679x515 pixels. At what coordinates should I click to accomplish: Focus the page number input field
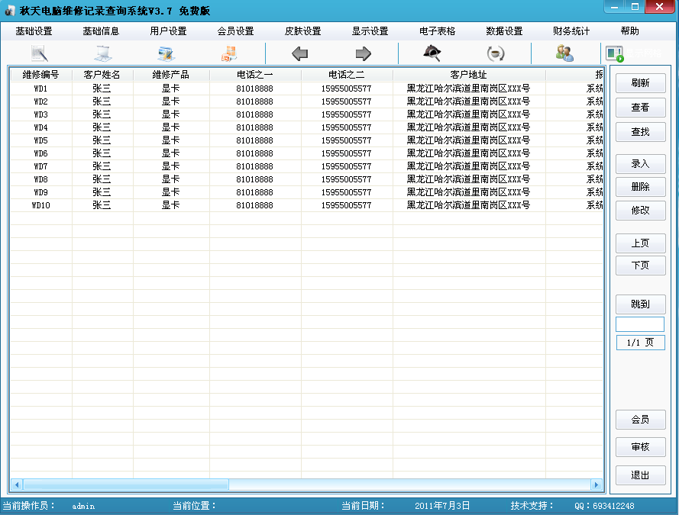click(640, 324)
